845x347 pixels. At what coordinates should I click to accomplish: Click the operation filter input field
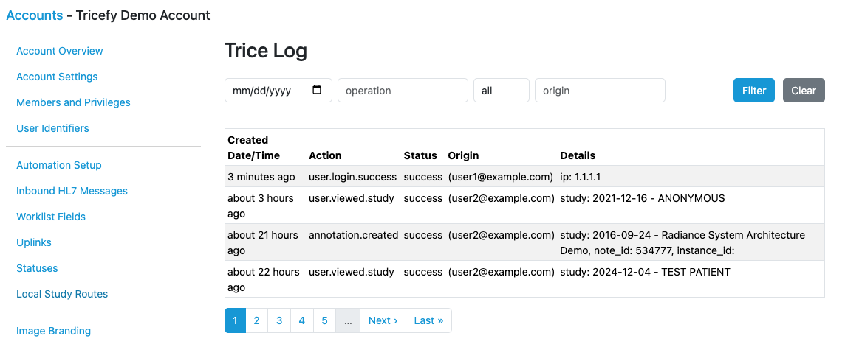pyautogui.click(x=403, y=91)
